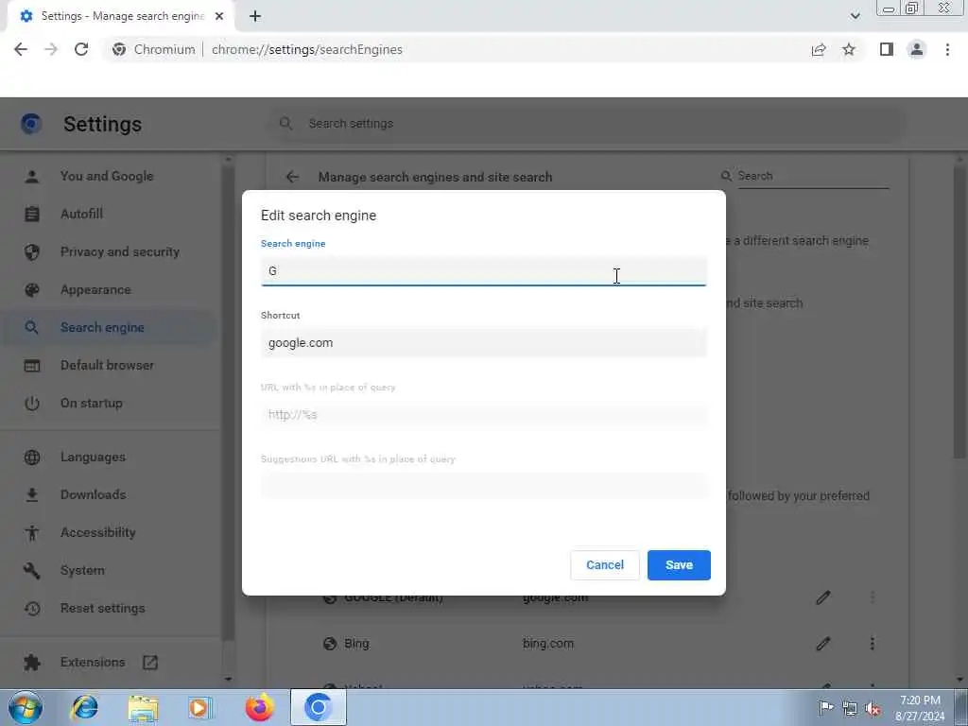968x726 pixels.
Task: Click the browser forward arrow
Action: coord(51,49)
